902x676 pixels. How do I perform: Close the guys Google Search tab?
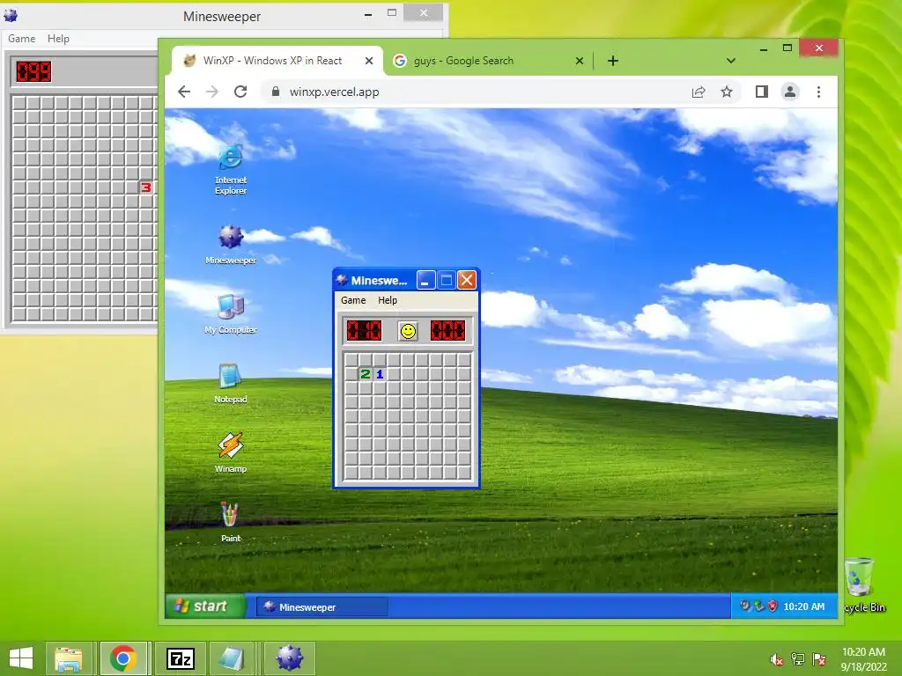click(580, 61)
